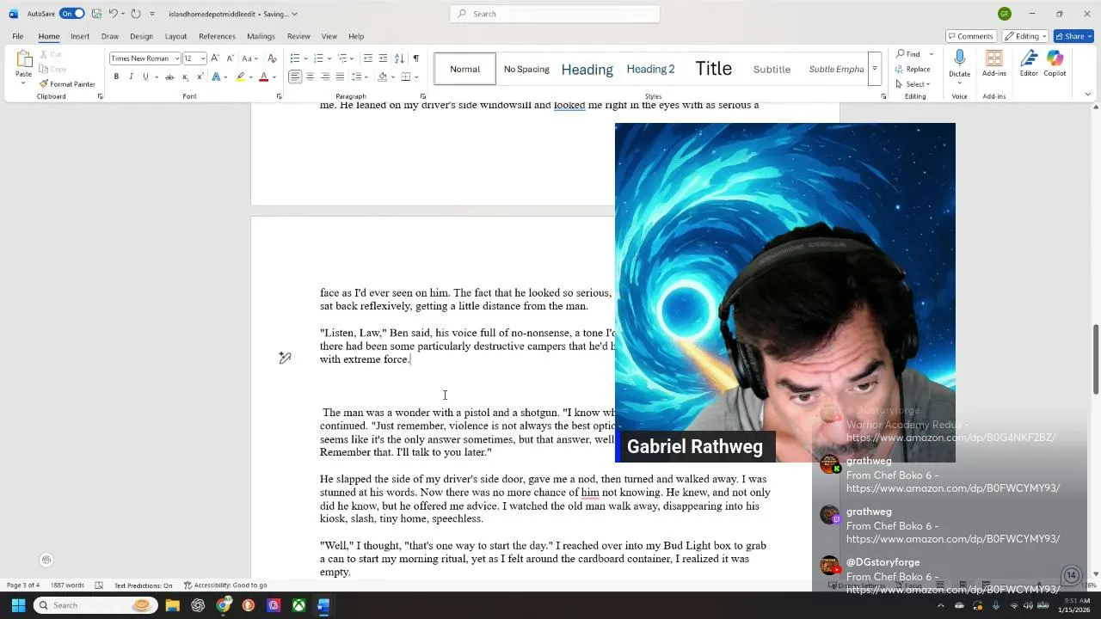Viewport: 1101px width, 619px height.
Task: Apply the Title style
Action: 713,69
